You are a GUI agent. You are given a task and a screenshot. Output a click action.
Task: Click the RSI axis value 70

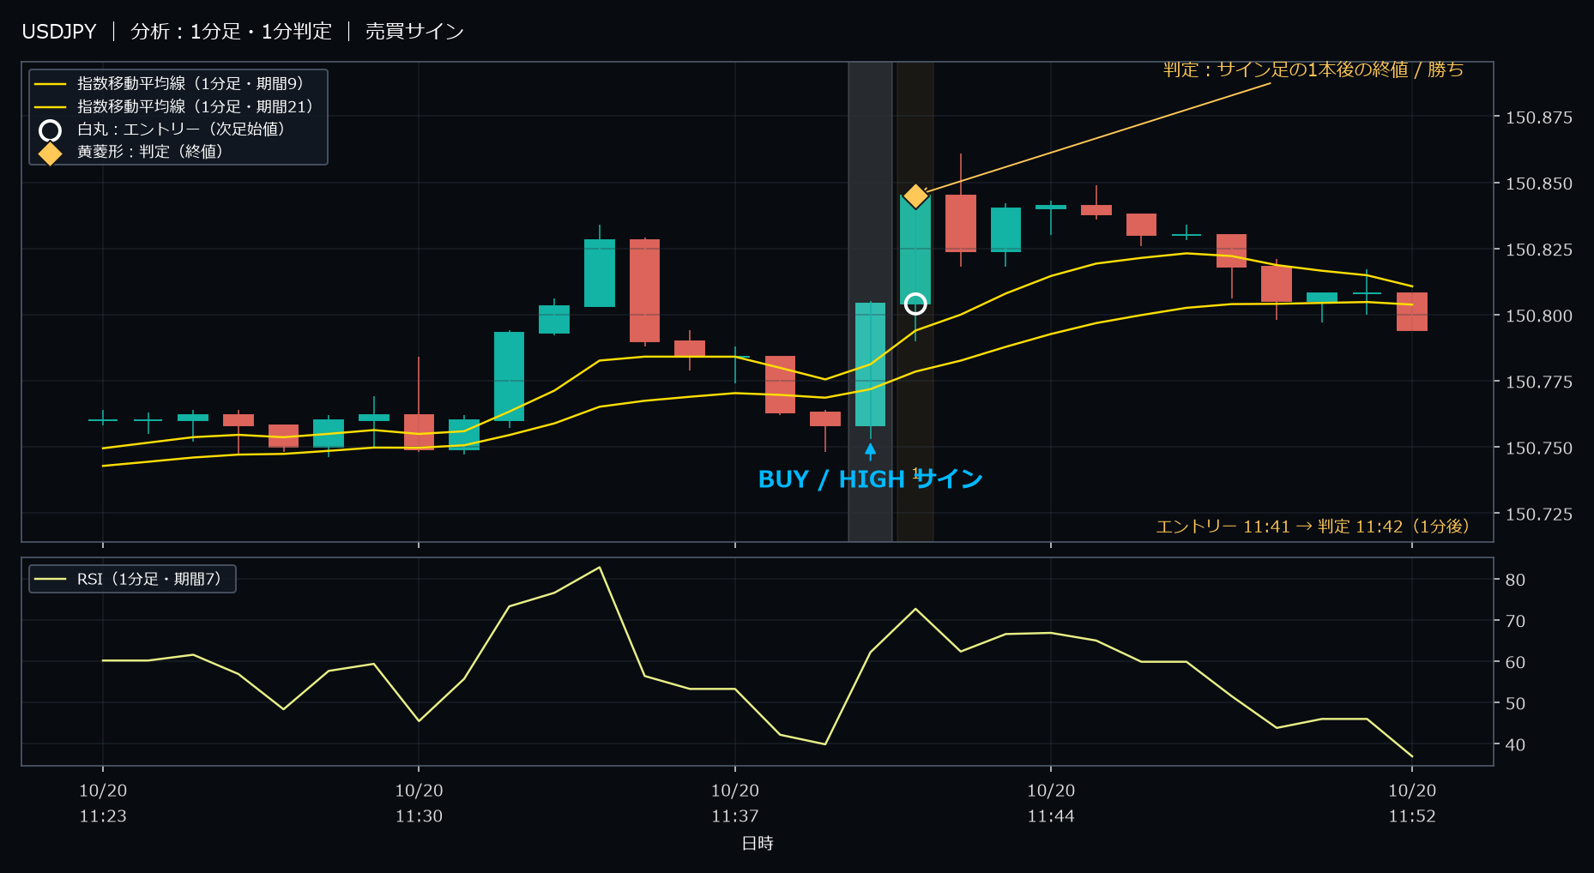1515,621
